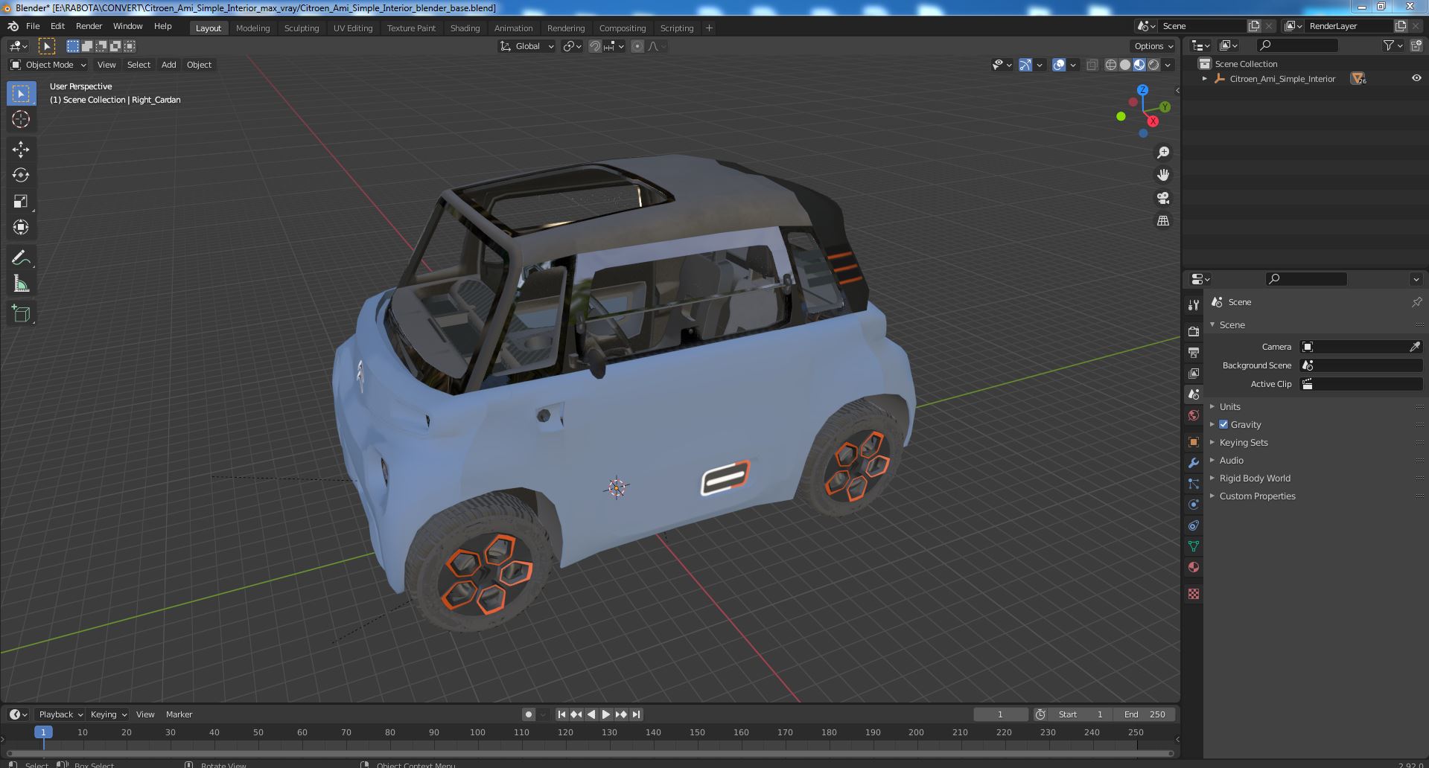
Task: Open the Texture properties tab
Action: (1194, 594)
